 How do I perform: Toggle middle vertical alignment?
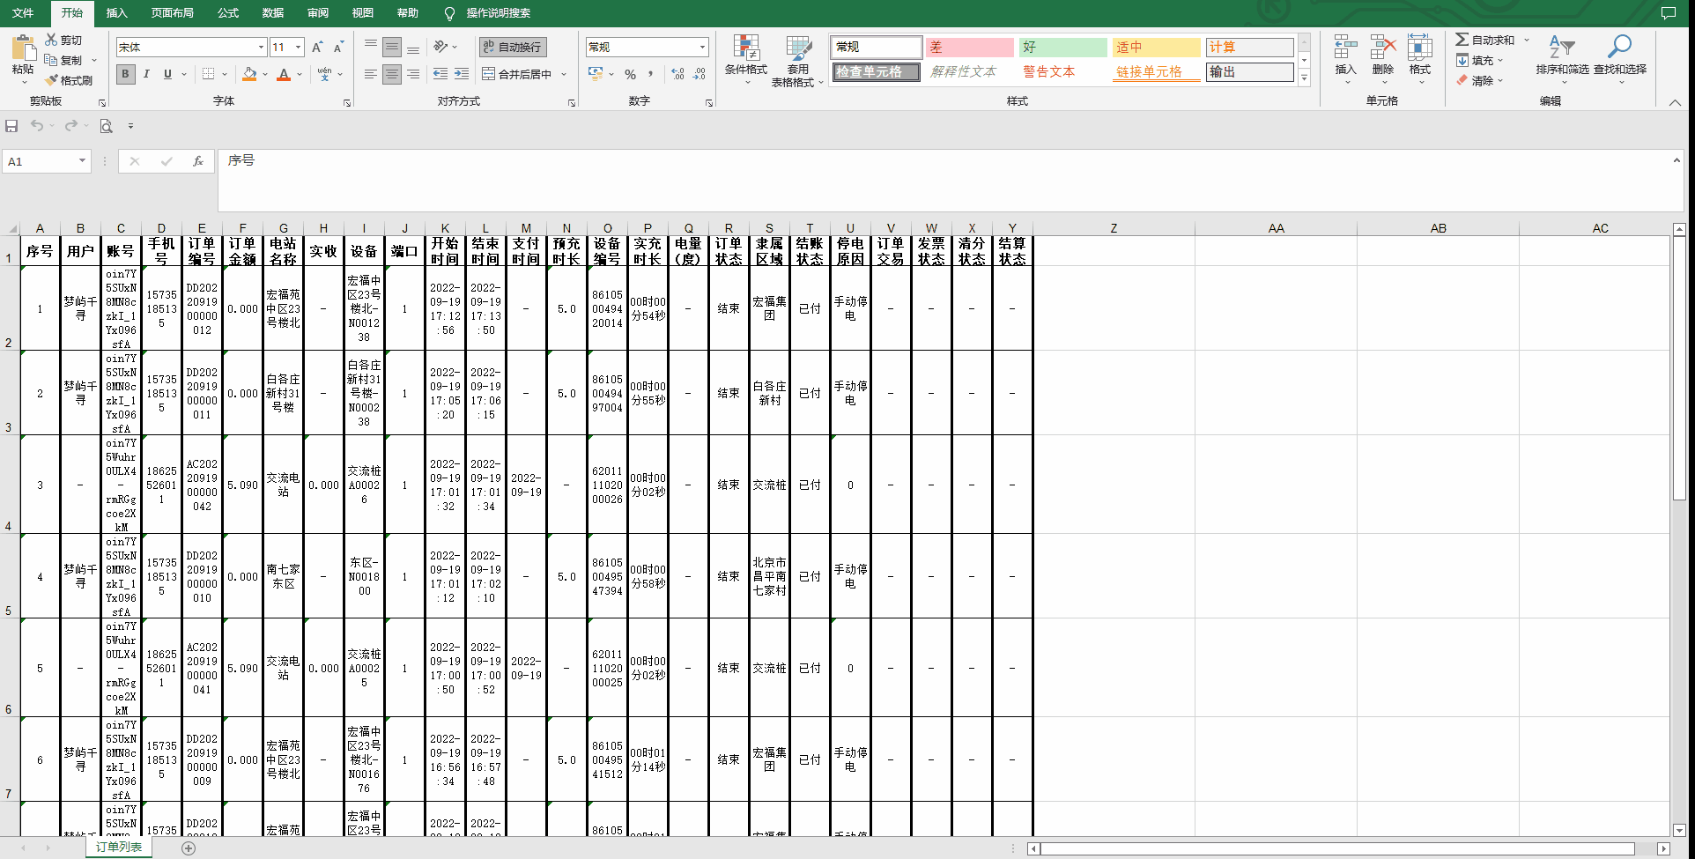click(x=392, y=47)
